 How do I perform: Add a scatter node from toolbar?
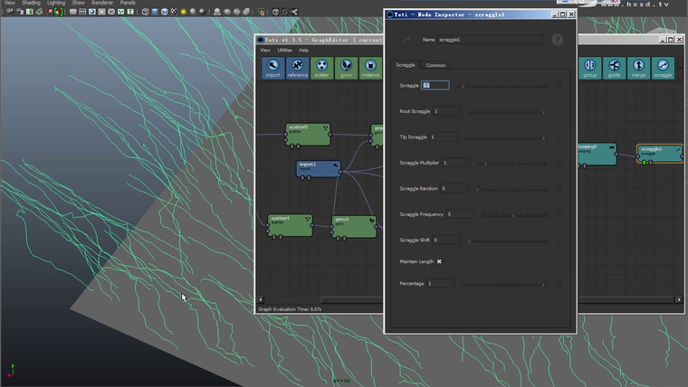tap(321, 68)
